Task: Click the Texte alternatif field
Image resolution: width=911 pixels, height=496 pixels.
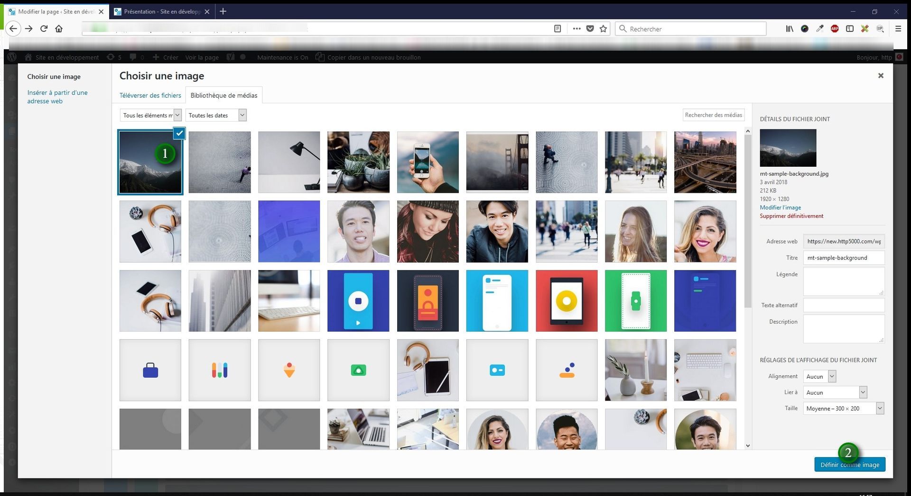Action: click(844, 305)
